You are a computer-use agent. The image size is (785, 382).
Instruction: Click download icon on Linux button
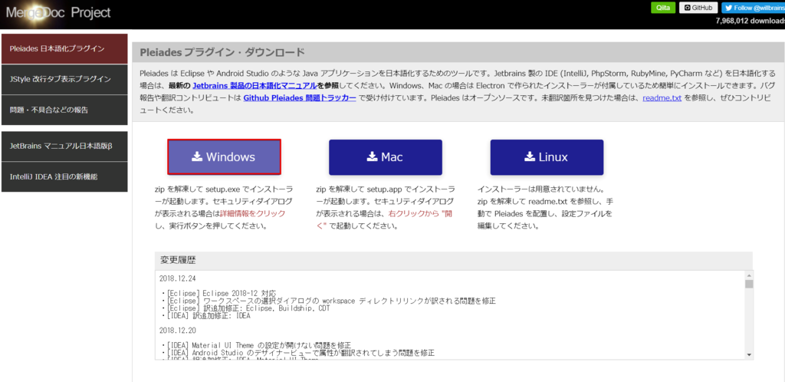pos(530,156)
